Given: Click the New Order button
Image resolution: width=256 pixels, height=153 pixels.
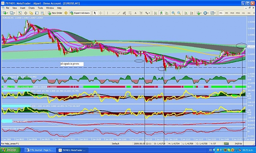Looking at the screenshot, I should (x=55, y=13).
